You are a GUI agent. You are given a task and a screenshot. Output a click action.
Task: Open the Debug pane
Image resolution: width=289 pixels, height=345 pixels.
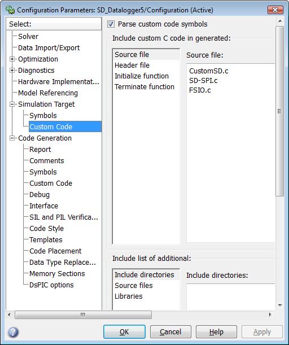click(40, 194)
